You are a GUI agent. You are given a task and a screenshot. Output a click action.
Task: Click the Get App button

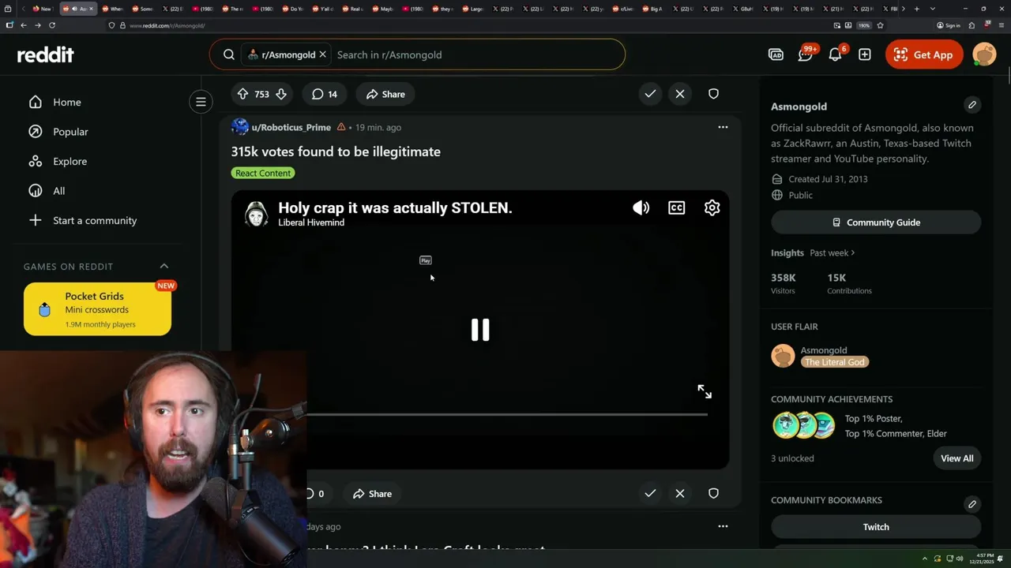(924, 54)
